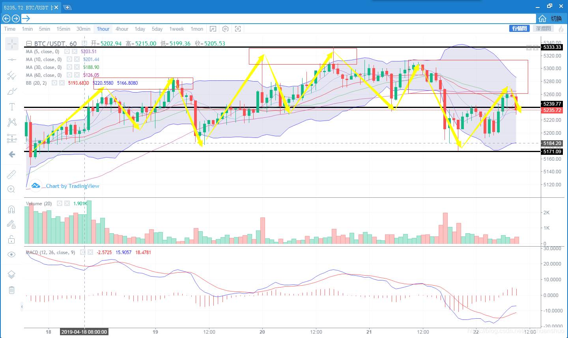Select the crosshair cursor tool
The image size is (568, 338).
pyautogui.click(x=12, y=44)
